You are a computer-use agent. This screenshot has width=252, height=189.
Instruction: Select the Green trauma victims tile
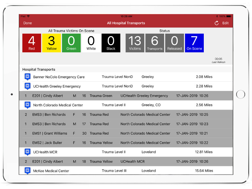pyautogui.click(x=71, y=43)
